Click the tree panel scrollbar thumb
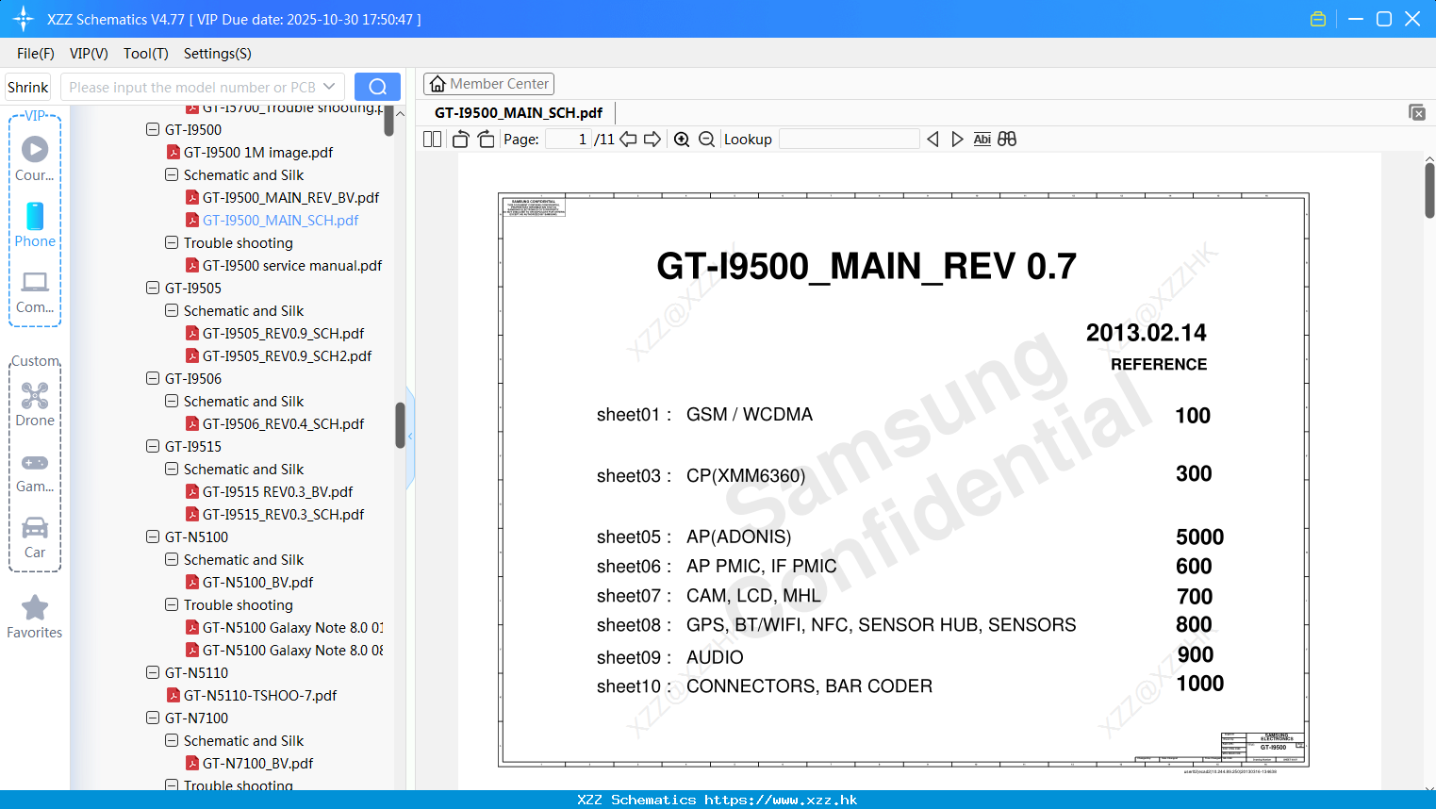This screenshot has height=809, width=1436. tap(400, 424)
